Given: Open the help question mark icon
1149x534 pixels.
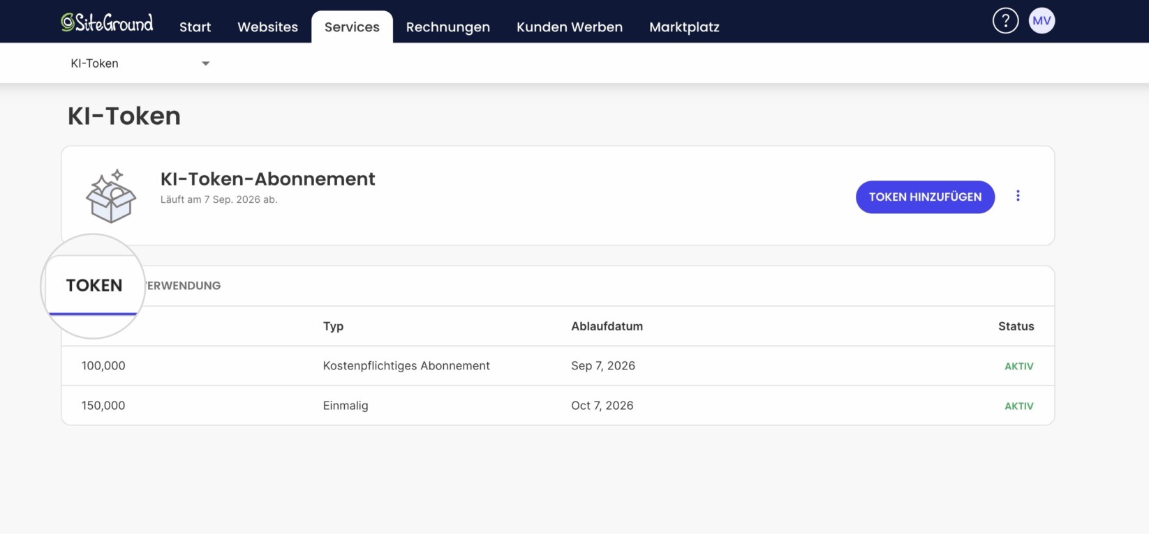Looking at the screenshot, I should tap(1005, 21).
